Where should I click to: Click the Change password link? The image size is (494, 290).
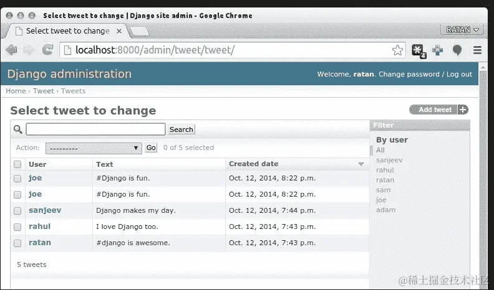[x=409, y=74]
